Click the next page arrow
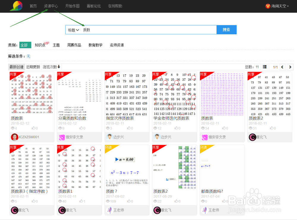This screenshot has height=220, width=297. tap(290, 67)
